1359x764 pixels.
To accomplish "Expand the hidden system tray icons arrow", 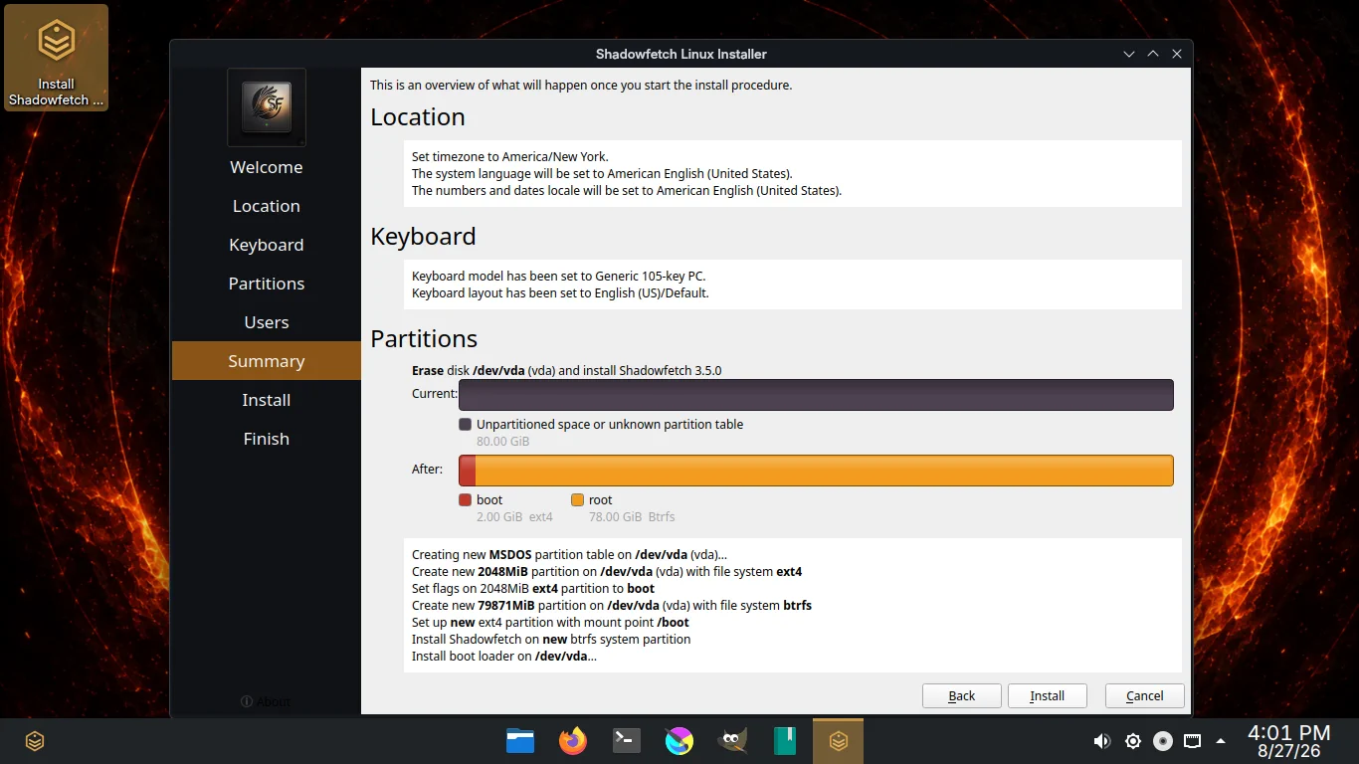I will (1221, 741).
